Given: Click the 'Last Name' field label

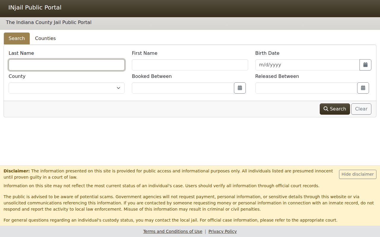Looking at the screenshot, I should (21, 53).
